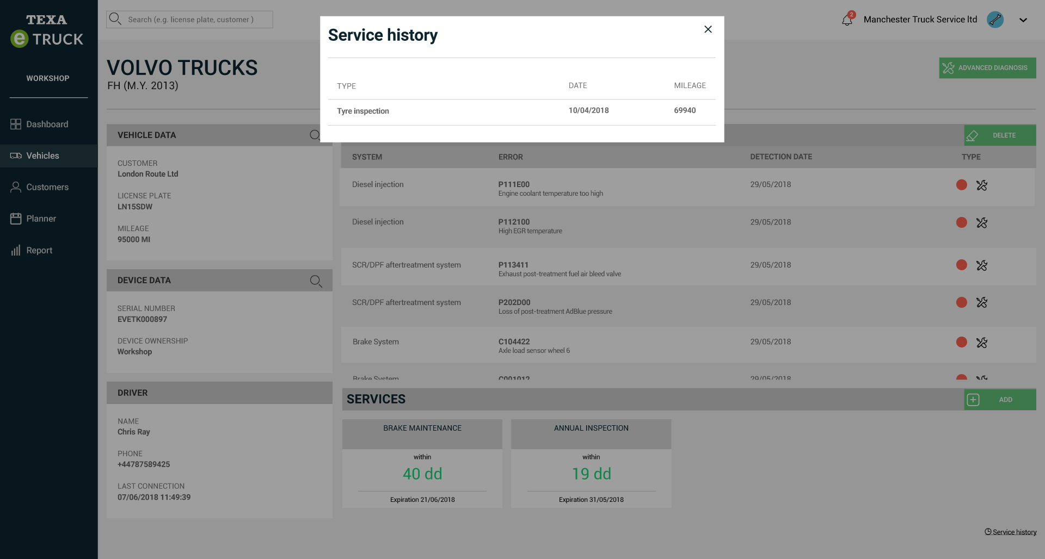Image resolution: width=1045 pixels, height=559 pixels.
Task: Open Report in sidebar
Action: pyautogui.click(x=48, y=250)
